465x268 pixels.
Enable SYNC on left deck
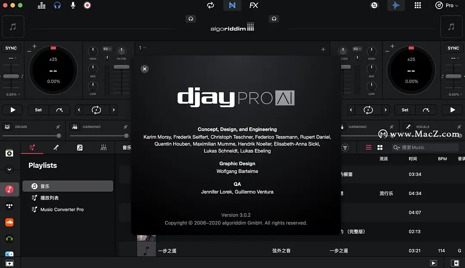(11, 48)
